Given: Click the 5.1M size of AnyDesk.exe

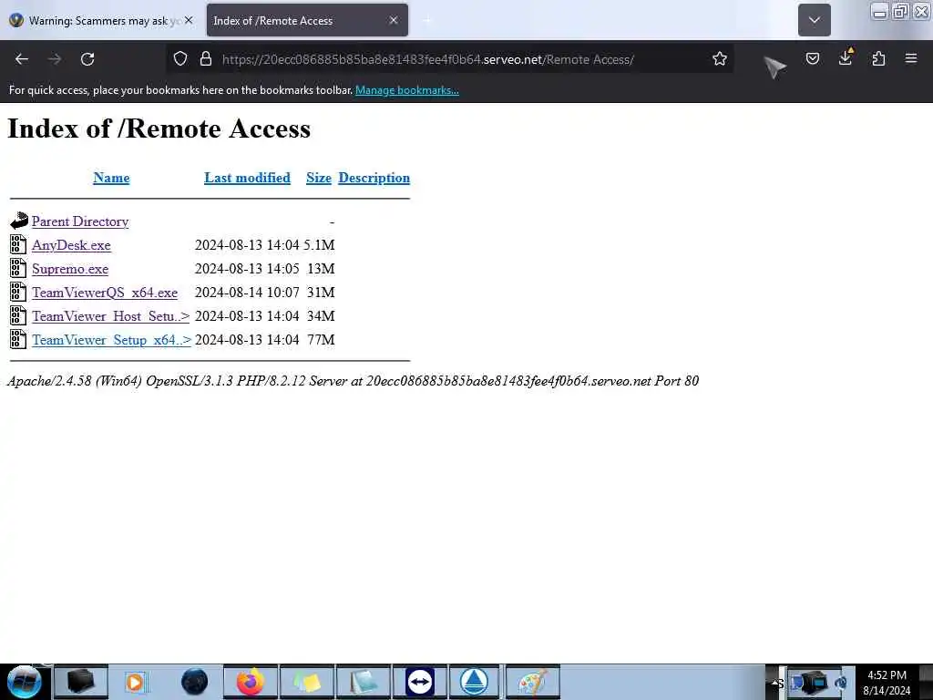Looking at the screenshot, I should coord(319,245).
